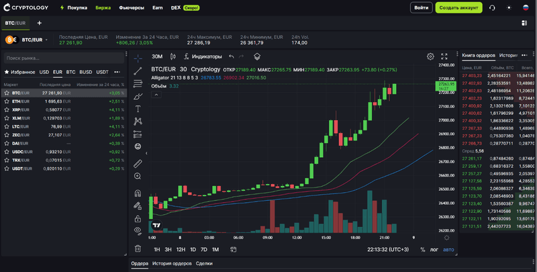Set chart range to 3H
Viewport: 537px width, 272px height.
168,249
